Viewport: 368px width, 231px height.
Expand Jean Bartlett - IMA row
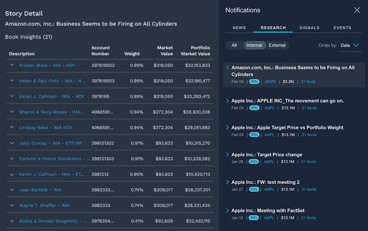pos(12,190)
